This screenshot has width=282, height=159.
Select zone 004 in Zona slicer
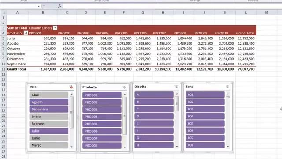[205, 116]
